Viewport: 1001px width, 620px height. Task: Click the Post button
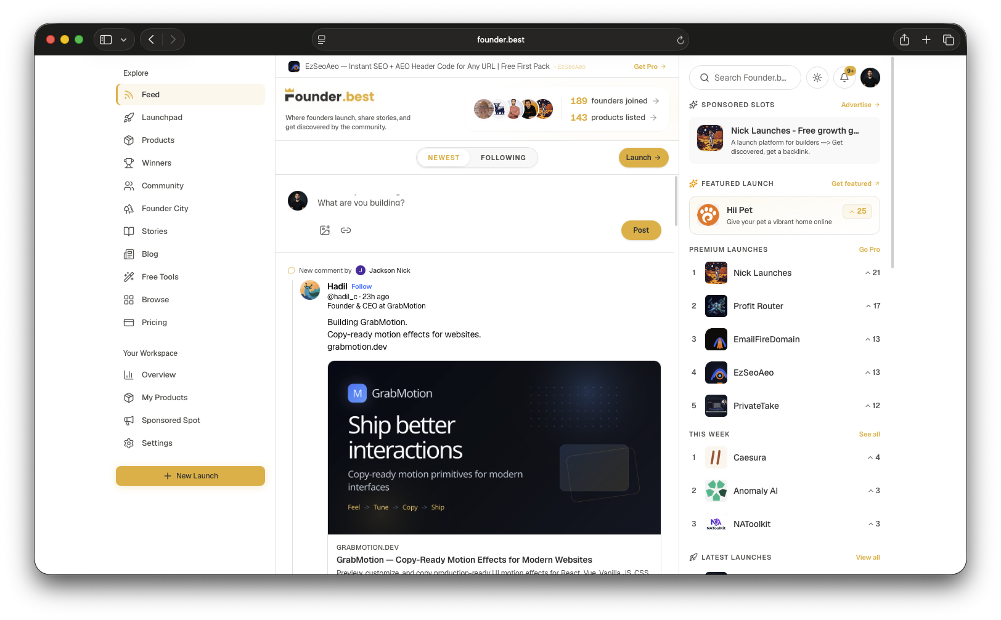click(x=641, y=230)
